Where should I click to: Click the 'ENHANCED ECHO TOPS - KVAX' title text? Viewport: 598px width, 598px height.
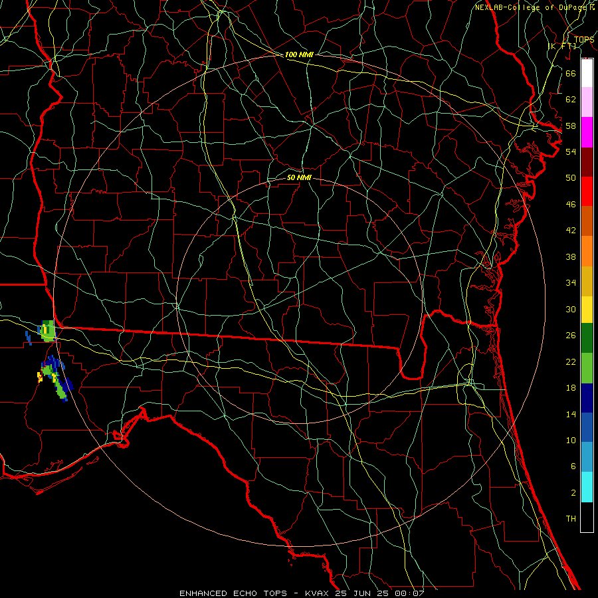pyautogui.click(x=254, y=593)
